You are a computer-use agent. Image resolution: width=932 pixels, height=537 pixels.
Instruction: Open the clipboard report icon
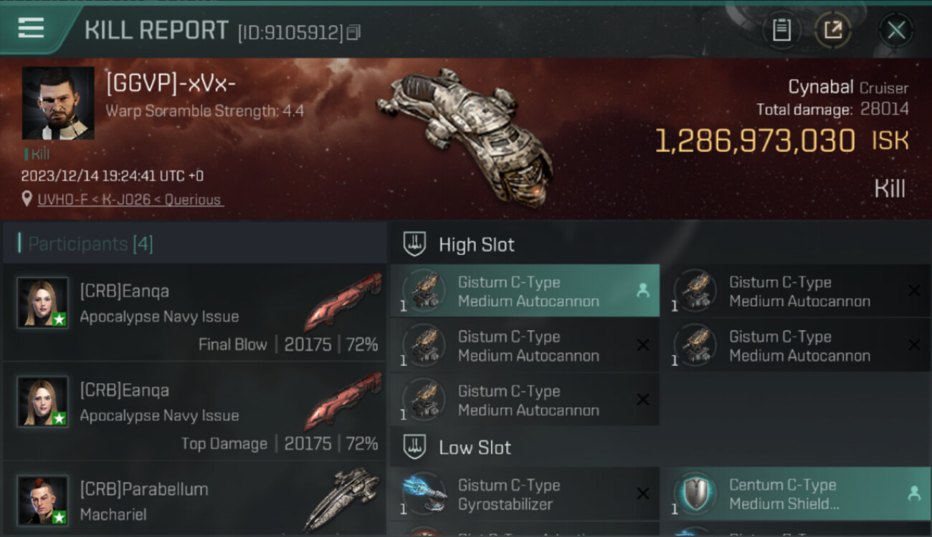point(781,30)
